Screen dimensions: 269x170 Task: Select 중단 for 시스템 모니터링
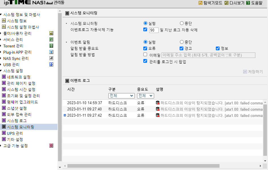(x=182, y=23)
